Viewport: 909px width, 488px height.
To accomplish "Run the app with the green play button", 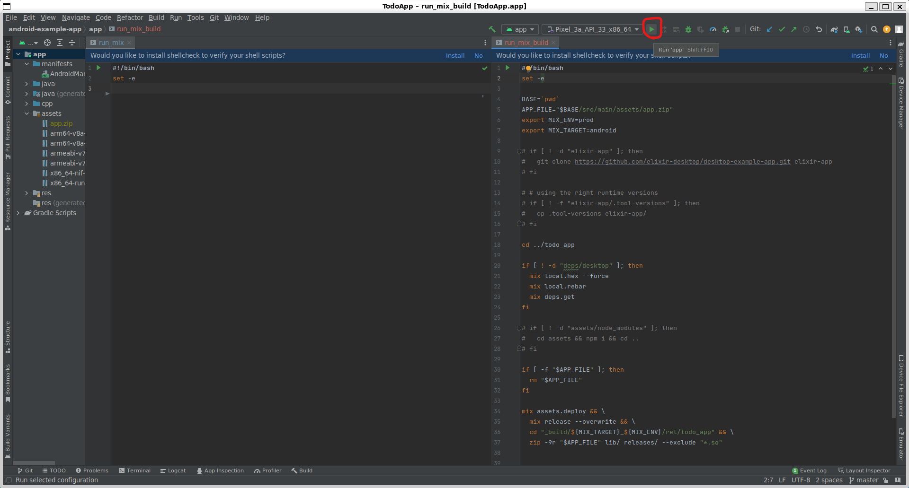I will click(x=652, y=29).
